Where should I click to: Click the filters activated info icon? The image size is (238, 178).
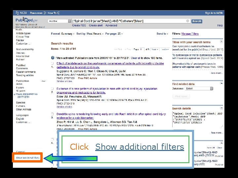tap(53, 58)
